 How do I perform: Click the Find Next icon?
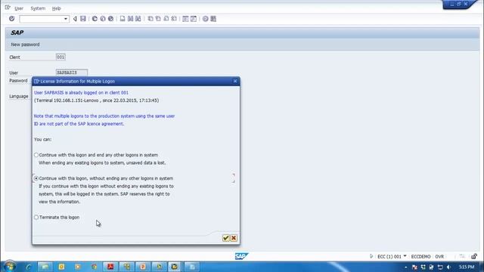point(138,19)
